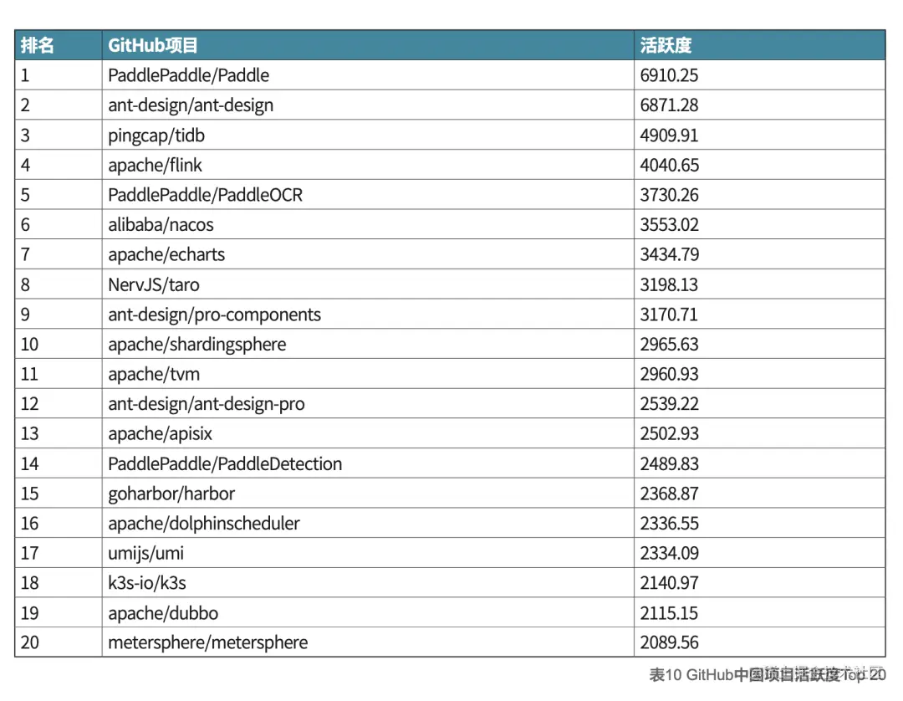The width and height of the screenshot is (903, 701).
Task: Select the apache/tvm project cell
Action: click(x=368, y=374)
